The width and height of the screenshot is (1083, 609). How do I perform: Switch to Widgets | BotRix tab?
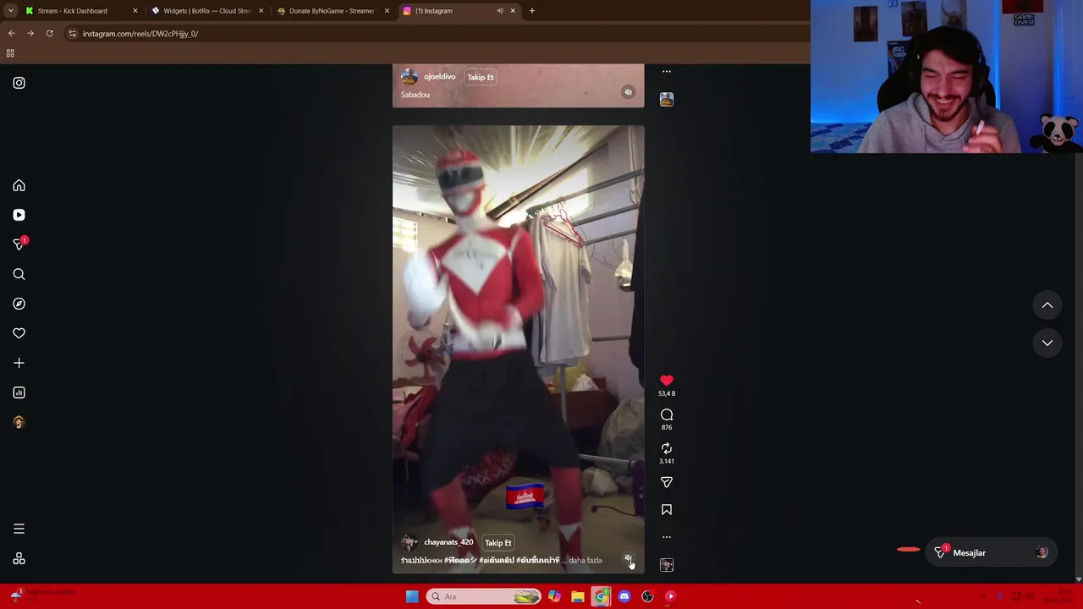click(207, 11)
